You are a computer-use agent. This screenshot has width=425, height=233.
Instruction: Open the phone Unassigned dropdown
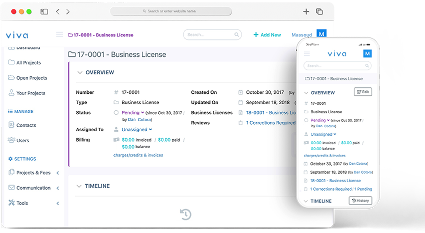tap(323, 134)
